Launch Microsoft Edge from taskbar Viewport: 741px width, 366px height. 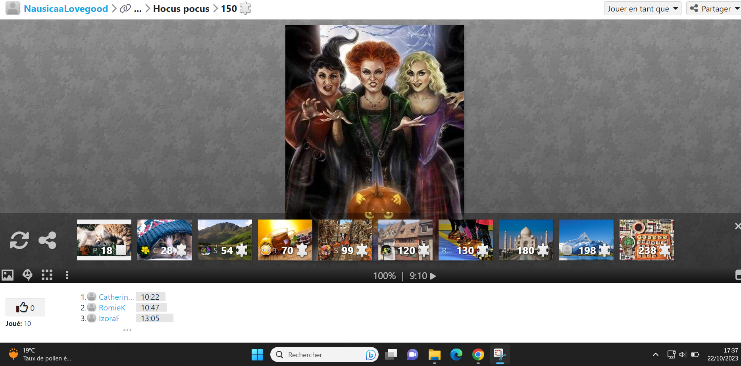pyautogui.click(x=456, y=354)
